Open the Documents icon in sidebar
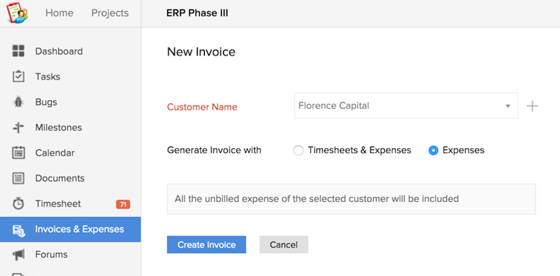Screen dimensions: 560x276 click(18, 178)
